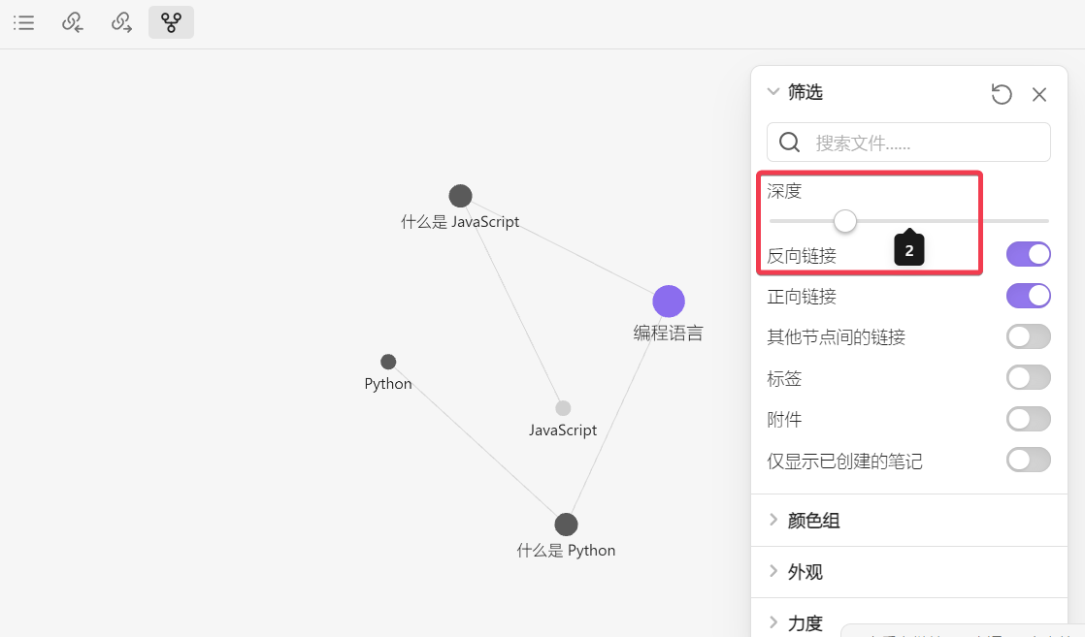Viewport: 1085px width, 637px height.
Task: Toggle 仅显示已创建的笔记 on
Action: click(x=1029, y=461)
